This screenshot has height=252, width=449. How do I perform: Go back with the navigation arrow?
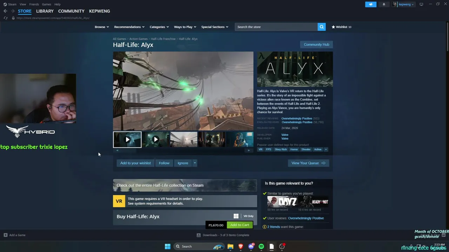pyautogui.click(x=5, y=11)
